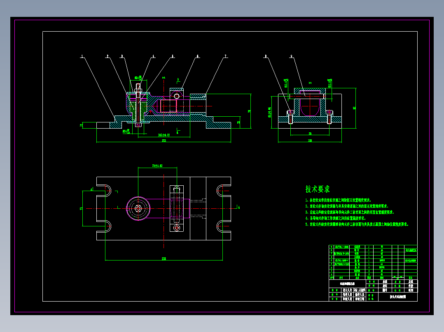Click part balloon number 8

coord(265,56)
